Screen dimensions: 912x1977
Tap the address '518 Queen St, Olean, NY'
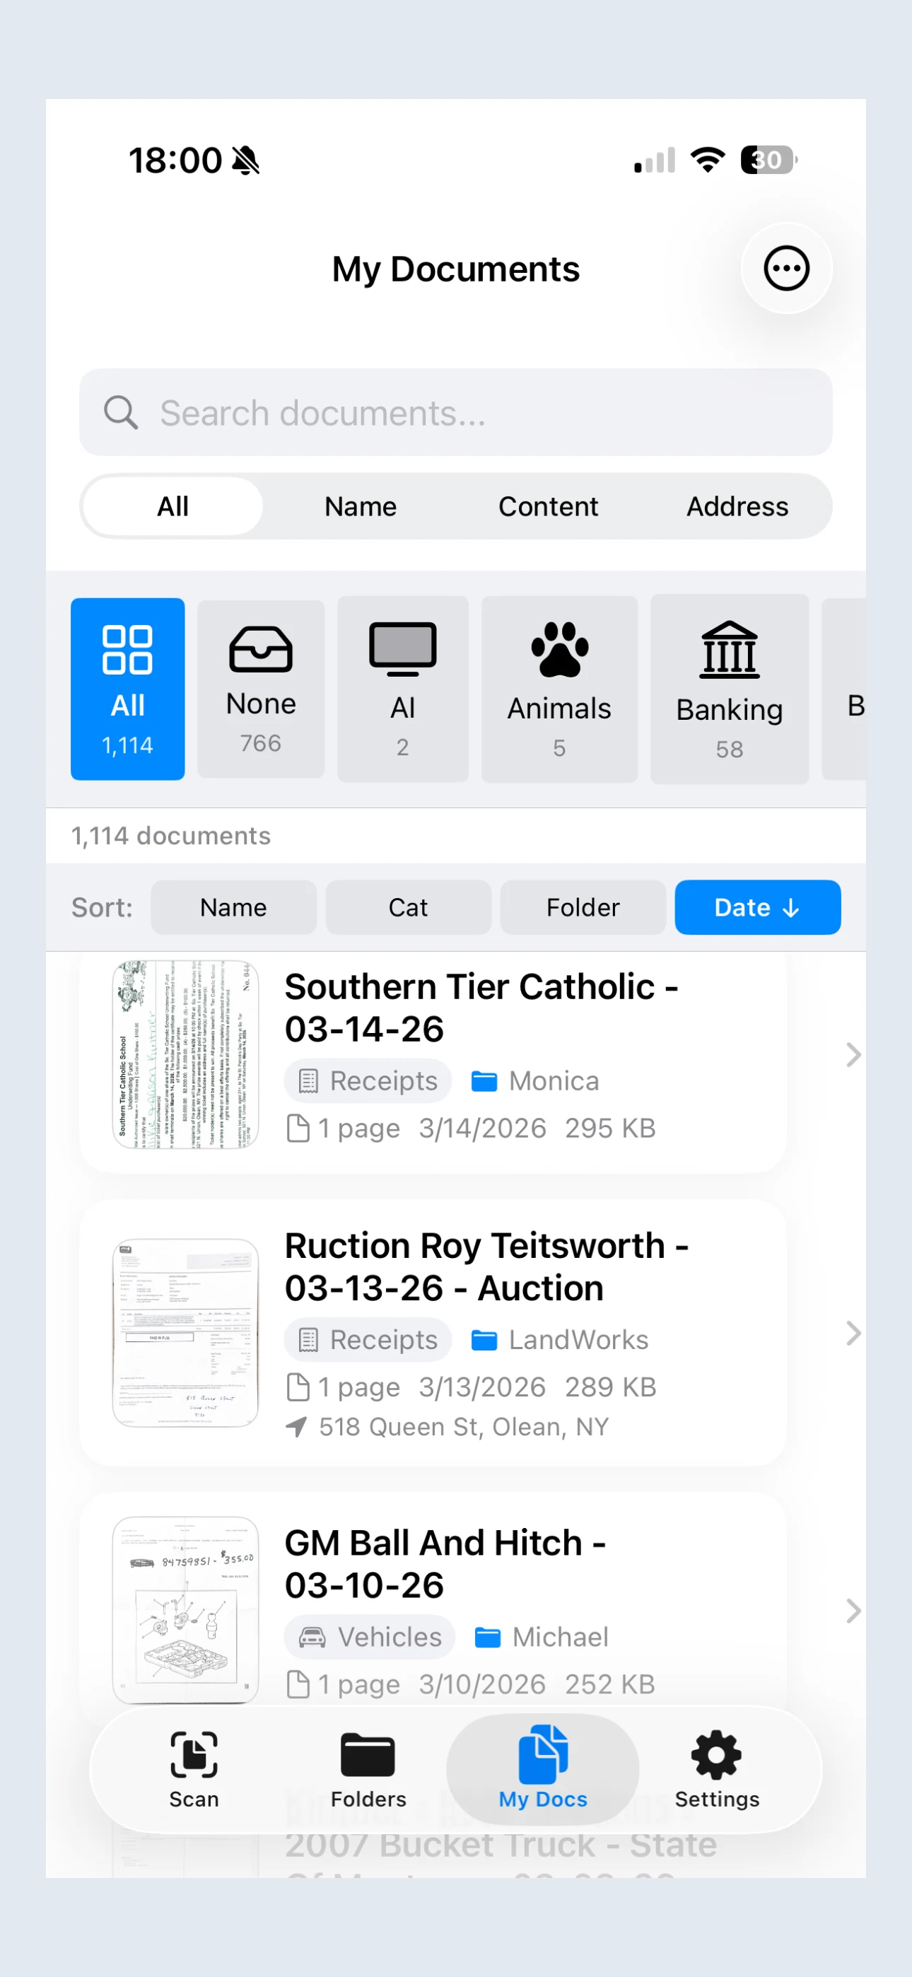pyautogui.click(x=464, y=1427)
